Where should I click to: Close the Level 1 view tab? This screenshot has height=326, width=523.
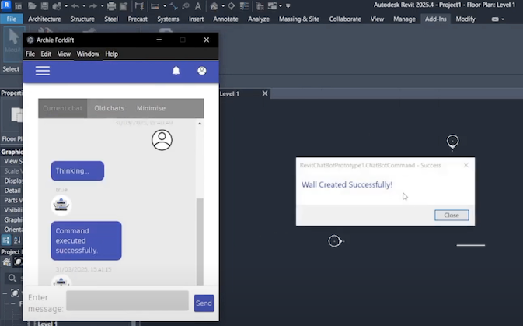[265, 93]
